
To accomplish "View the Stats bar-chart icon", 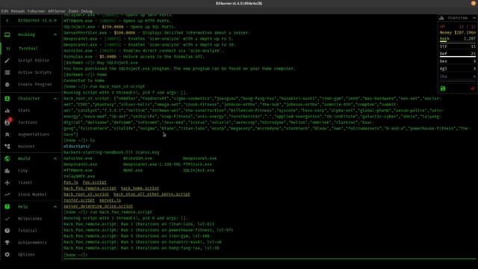I will [x=7, y=111].
